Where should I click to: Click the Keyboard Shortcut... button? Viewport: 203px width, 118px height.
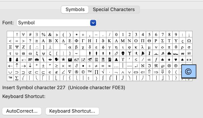pyautogui.click(x=72, y=111)
